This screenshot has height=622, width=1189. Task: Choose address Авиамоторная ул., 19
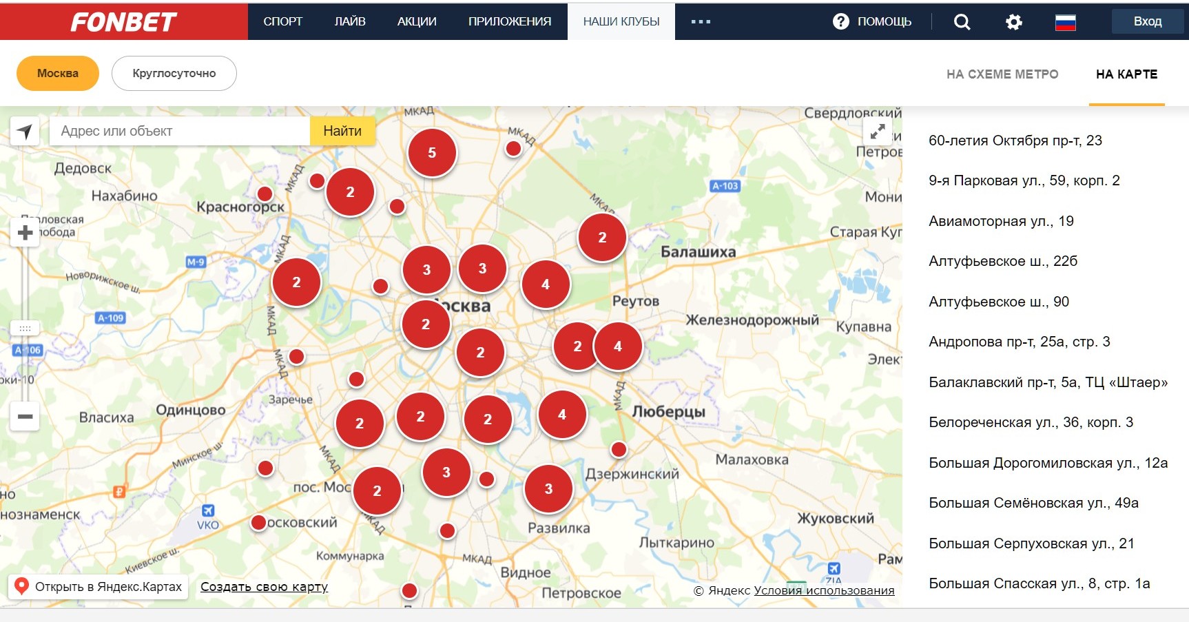pyautogui.click(x=1001, y=221)
